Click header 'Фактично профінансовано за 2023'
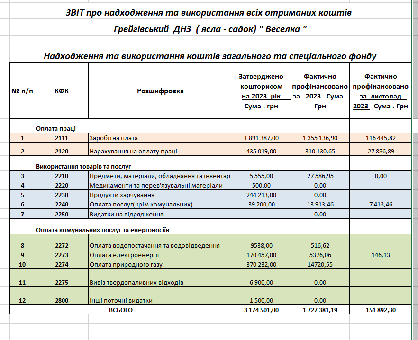Image resolution: width=418 pixels, height=340 pixels. point(320,91)
